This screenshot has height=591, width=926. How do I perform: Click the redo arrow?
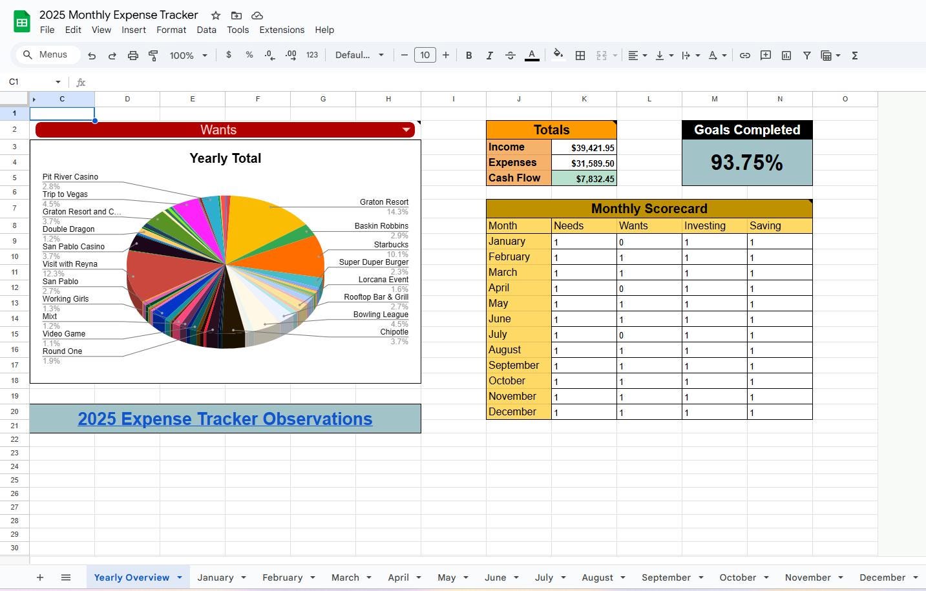[x=112, y=56]
